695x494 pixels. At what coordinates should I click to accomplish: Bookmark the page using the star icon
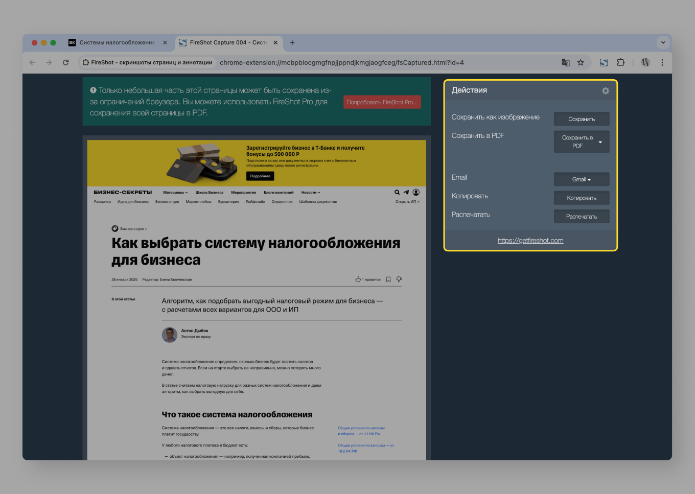tap(581, 62)
